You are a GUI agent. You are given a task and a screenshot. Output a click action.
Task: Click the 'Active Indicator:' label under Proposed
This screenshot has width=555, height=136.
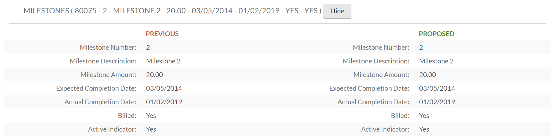click(385, 129)
